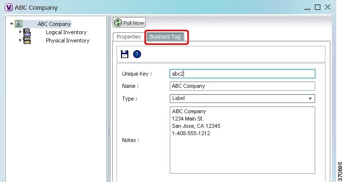The height and width of the screenshot is (182, 343).
Task: Click the Unique Key field with abc2
Action: coord(242,74)
